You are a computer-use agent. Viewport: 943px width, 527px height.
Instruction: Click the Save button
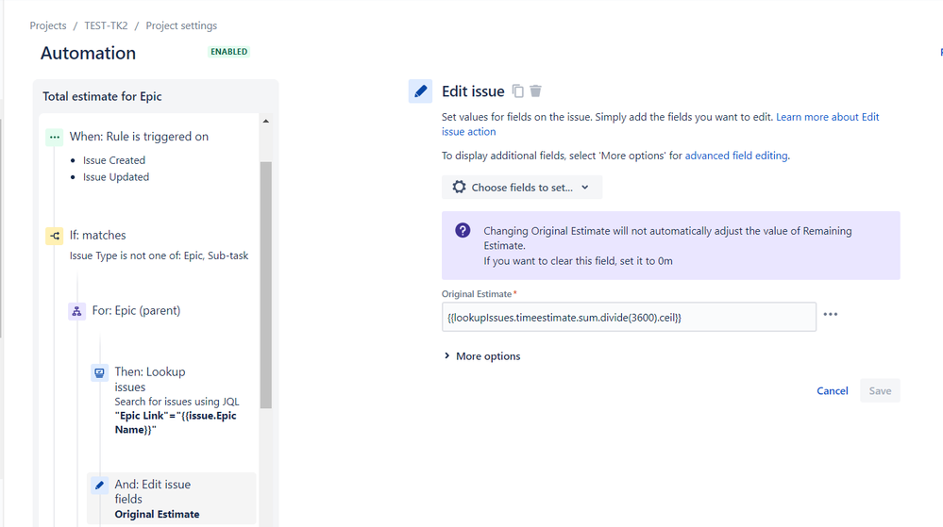tap(880, 391)
